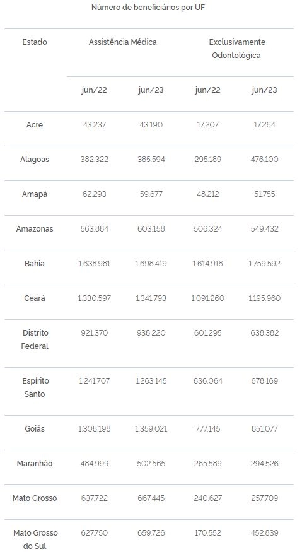Click the Espírito Santo state cell
Screen dimensions: 302x552
pos(35,387)
